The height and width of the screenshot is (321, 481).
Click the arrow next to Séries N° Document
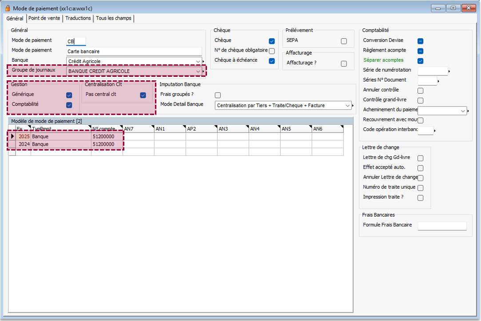pos(438,81)
